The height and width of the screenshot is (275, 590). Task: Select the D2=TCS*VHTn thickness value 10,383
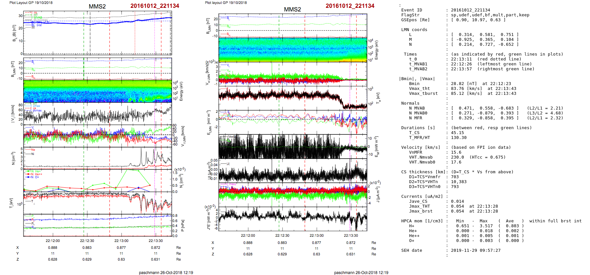point(459,182)
